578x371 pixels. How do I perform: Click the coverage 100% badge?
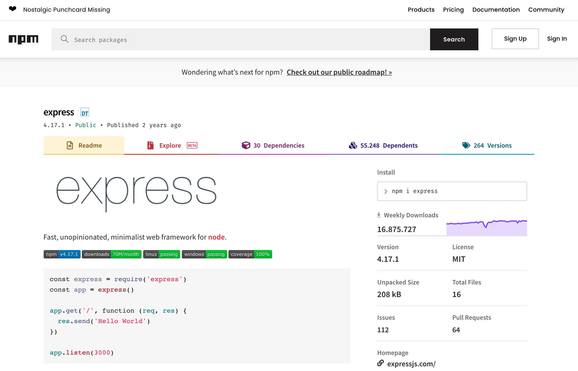pyautogui.click(x=250, y=254)
